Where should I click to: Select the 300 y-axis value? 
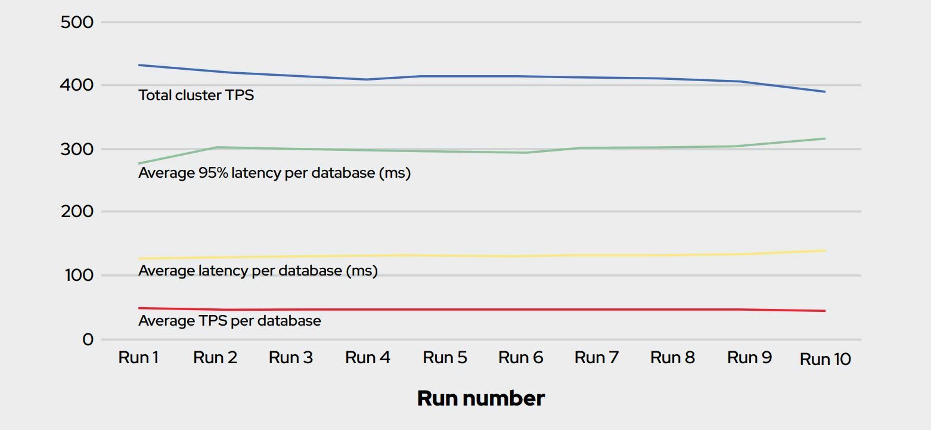coord(77,149)
